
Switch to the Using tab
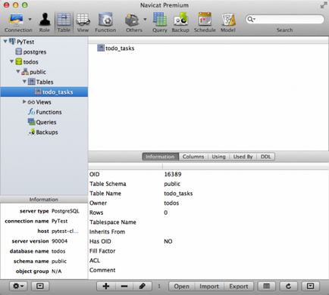point(218,157)
